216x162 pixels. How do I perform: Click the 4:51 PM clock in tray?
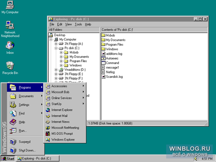207,159
